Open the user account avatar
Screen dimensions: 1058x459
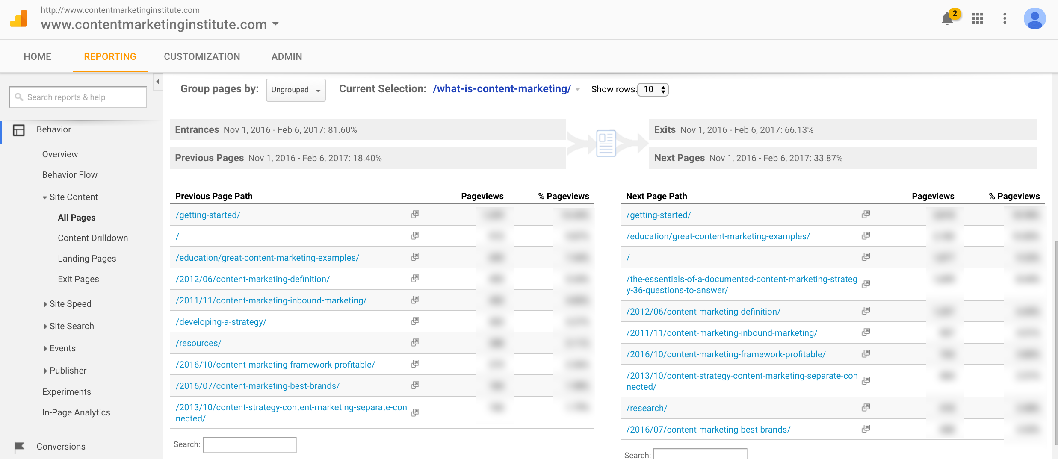[x=1034, y=18]
